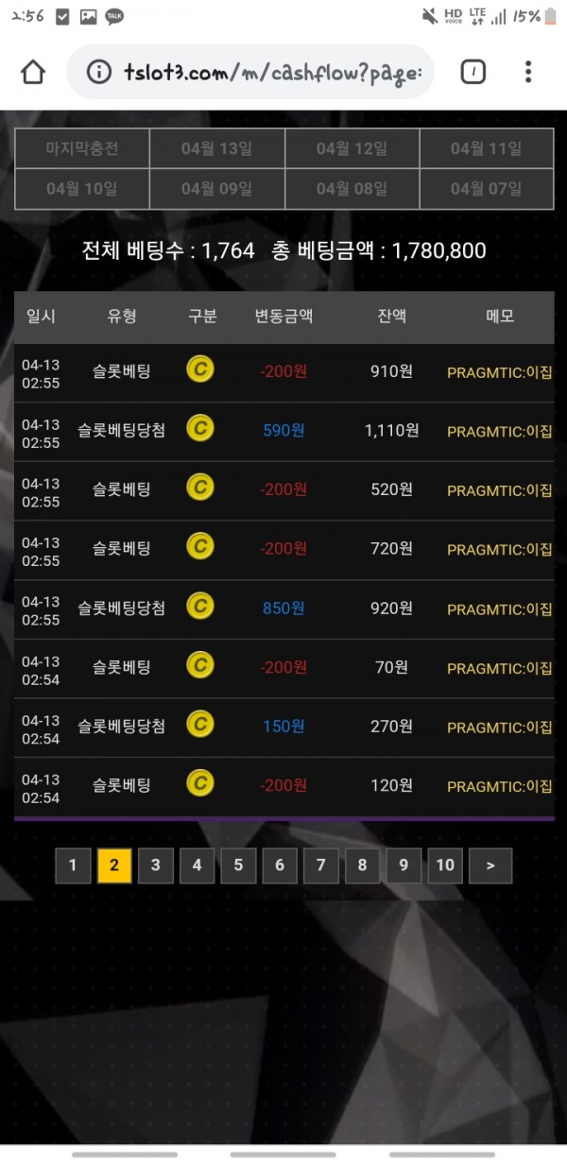Open the browser tab switcher
567x1165 pixels.
pyautogui.click(x=472, y=72)
